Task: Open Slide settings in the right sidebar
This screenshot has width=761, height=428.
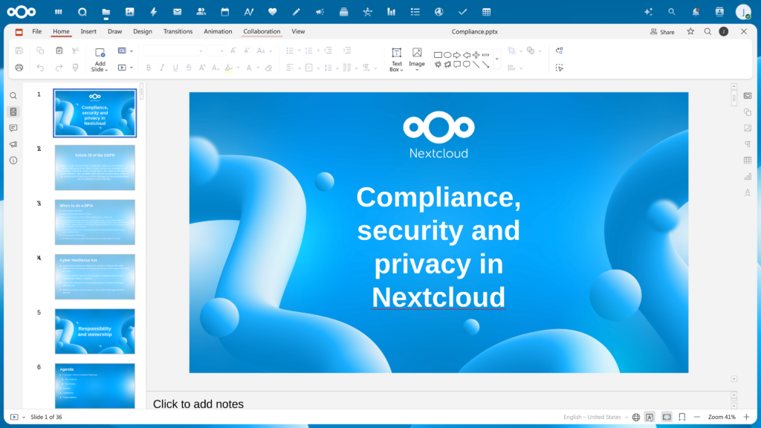Action: tap(748, 95)
